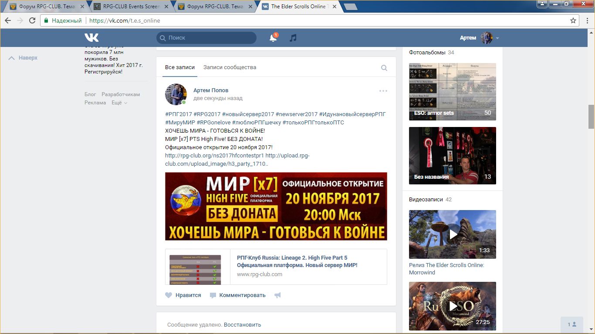The image size is (595, 334).
Task: Open the Блог footer link
Action: pos(90,94)
